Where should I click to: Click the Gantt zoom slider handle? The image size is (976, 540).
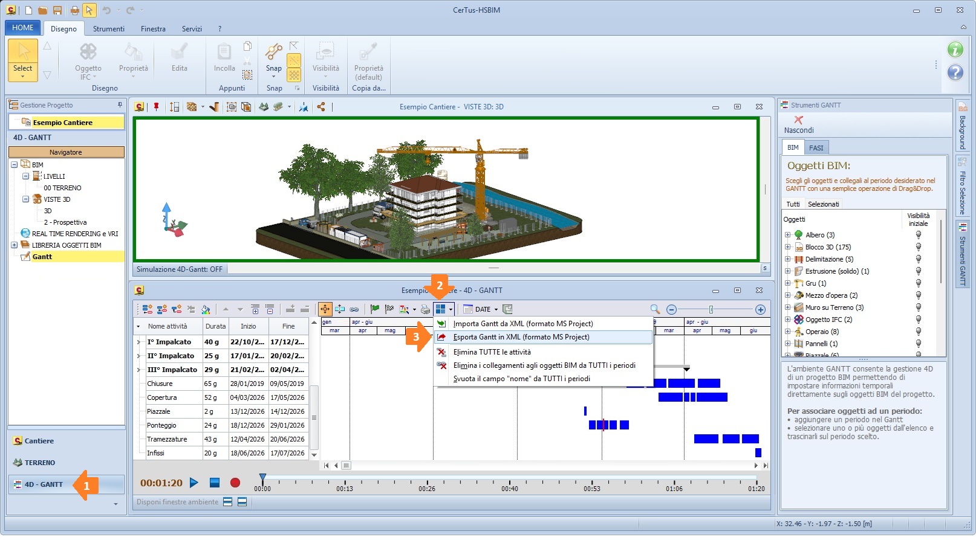point(711,309)
